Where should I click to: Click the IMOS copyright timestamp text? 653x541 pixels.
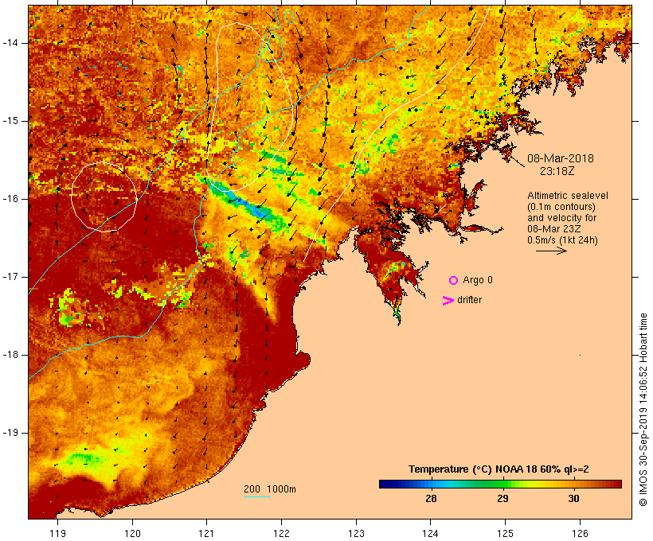(643, 410)
